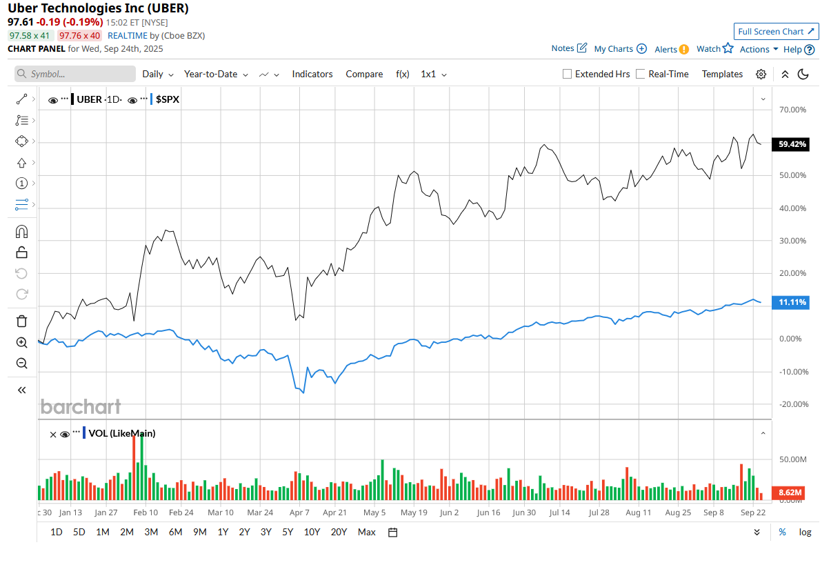This screenshot has height=576, width=831.
Task: Open the date range calendar picker
Action: click(x=393, y=532)
